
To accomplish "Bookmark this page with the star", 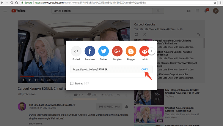I will click(215, 3).
